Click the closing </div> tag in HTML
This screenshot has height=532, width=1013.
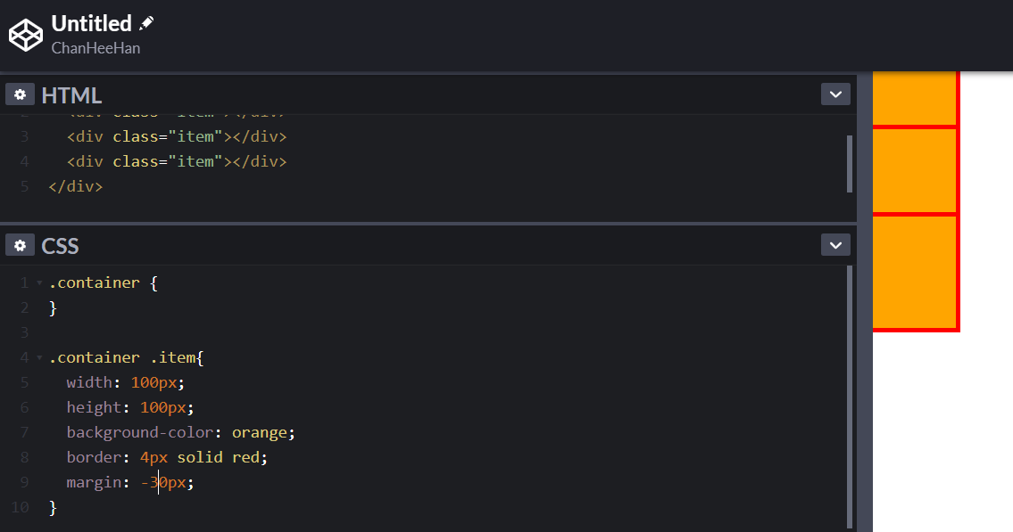76,186
